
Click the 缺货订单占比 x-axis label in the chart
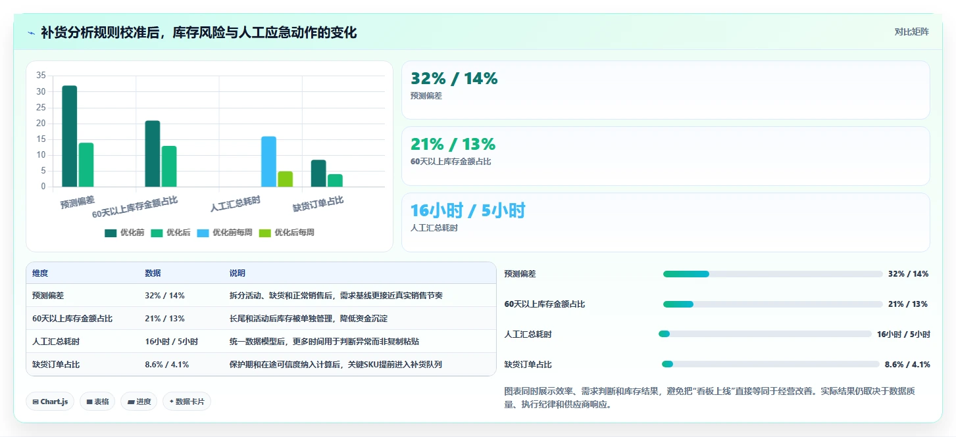point(318,204)
